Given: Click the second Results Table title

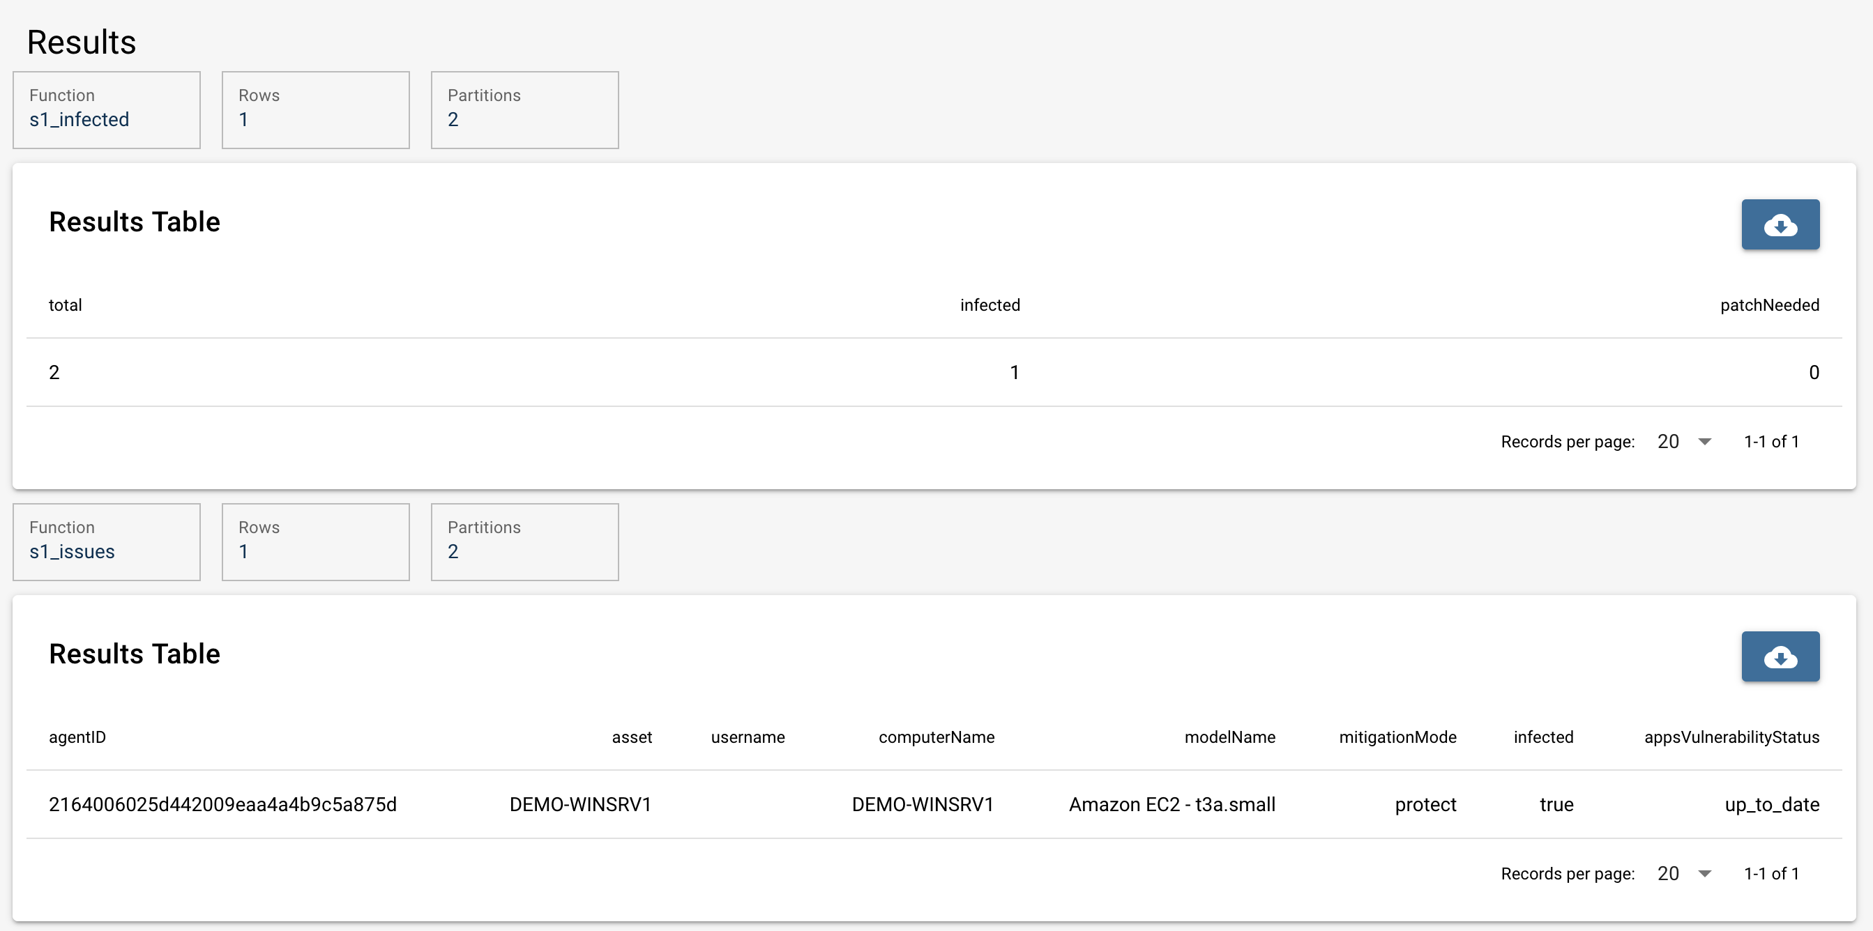Looking at the screenshot, I should tap(135, 654).
